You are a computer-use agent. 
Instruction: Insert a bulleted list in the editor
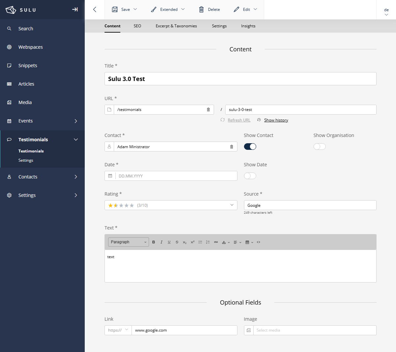click(x=200, y=242)
